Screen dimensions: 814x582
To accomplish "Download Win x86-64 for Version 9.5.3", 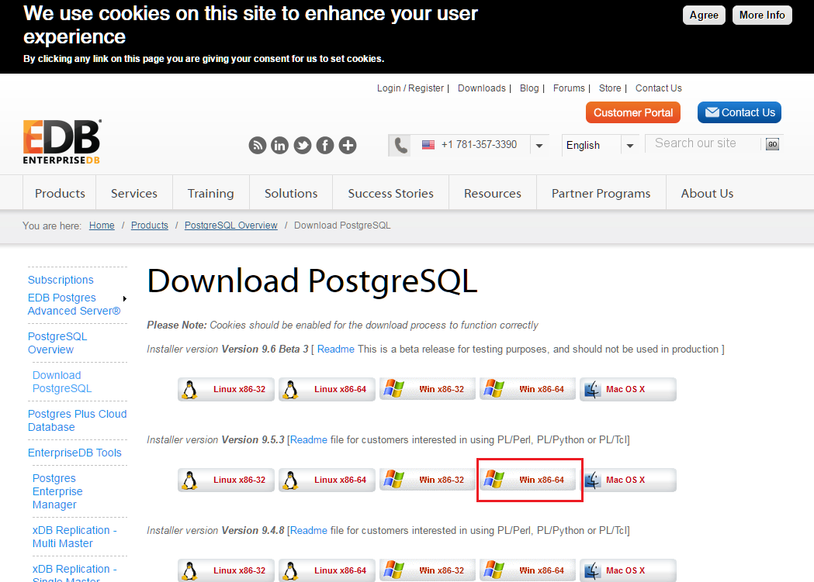I will [x=528, y=480].
